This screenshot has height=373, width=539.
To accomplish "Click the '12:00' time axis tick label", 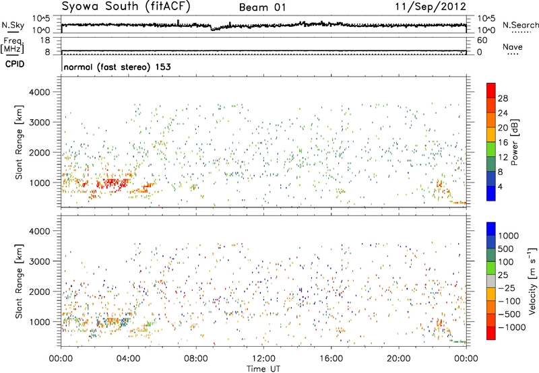I will (263, 359).
